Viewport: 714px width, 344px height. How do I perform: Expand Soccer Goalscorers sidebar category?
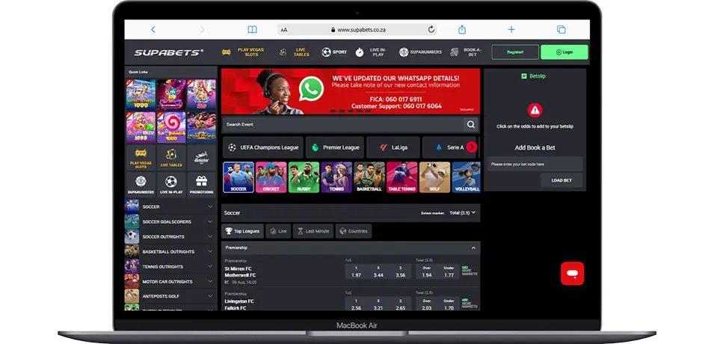(170, 222)
